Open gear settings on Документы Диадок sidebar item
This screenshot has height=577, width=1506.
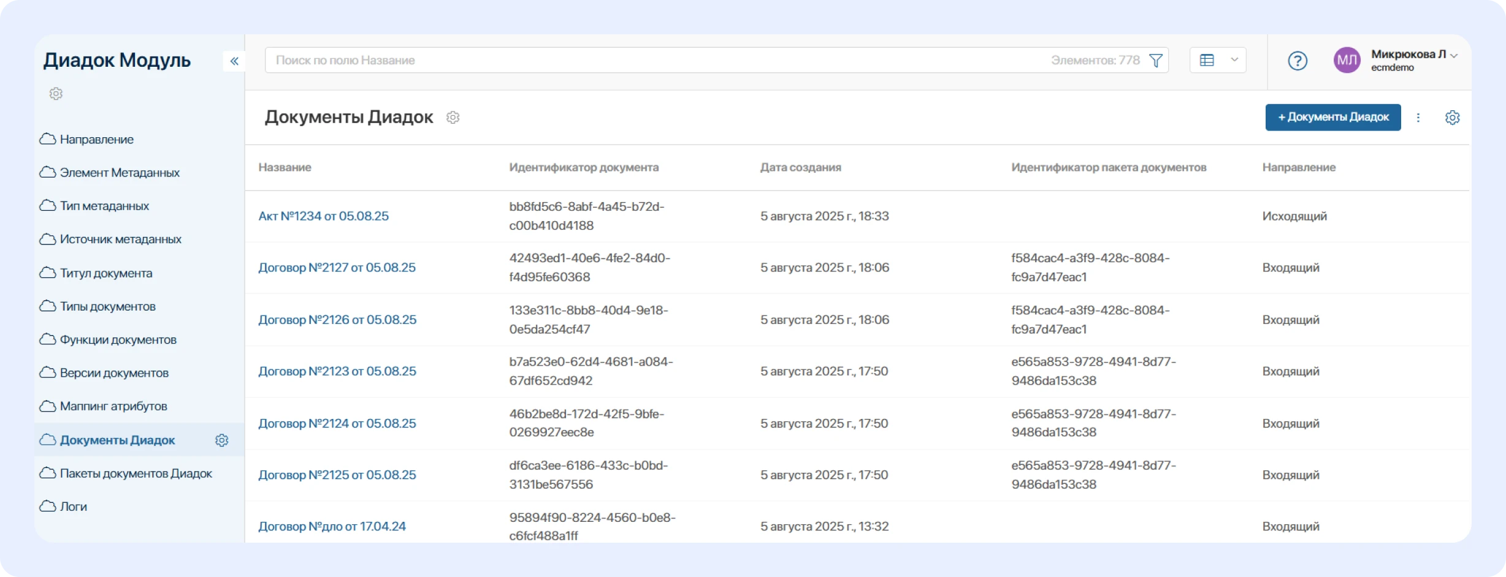222,440
